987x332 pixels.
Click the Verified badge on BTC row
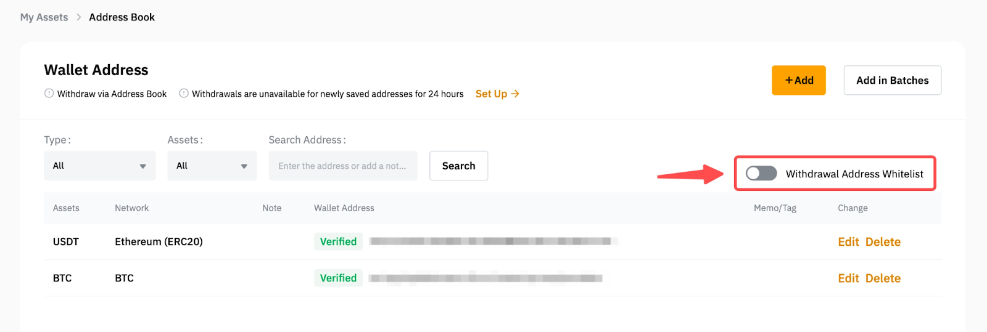pos(338,278)
